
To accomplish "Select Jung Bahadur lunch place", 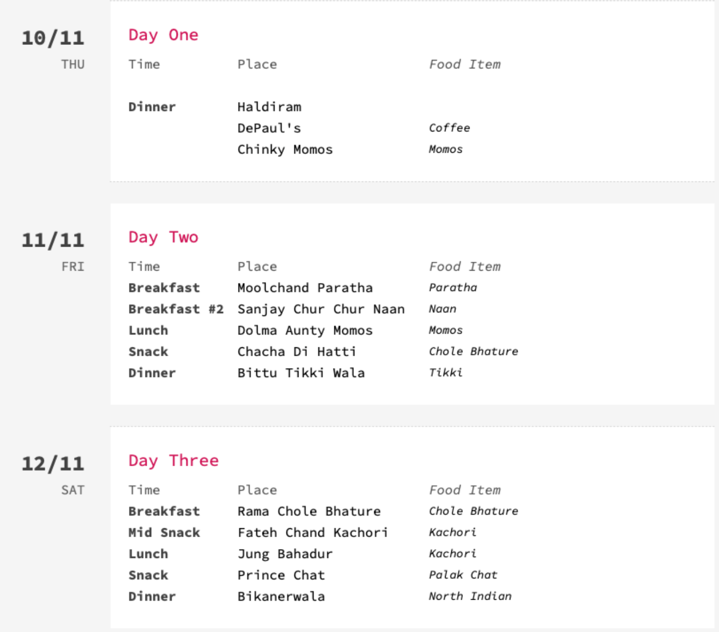I will tap(285, 554).
